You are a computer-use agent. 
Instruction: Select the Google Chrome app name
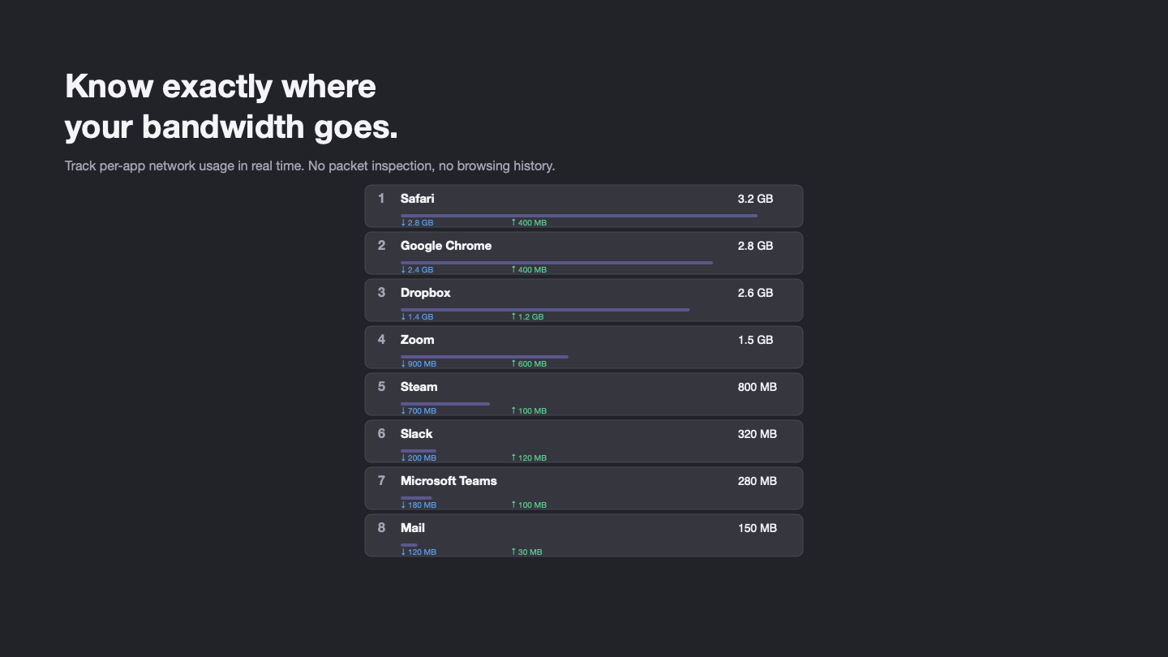point(446,246)
